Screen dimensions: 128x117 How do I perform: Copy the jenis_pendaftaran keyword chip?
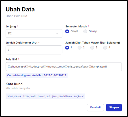pyautogui.click(x=62, y=96)
